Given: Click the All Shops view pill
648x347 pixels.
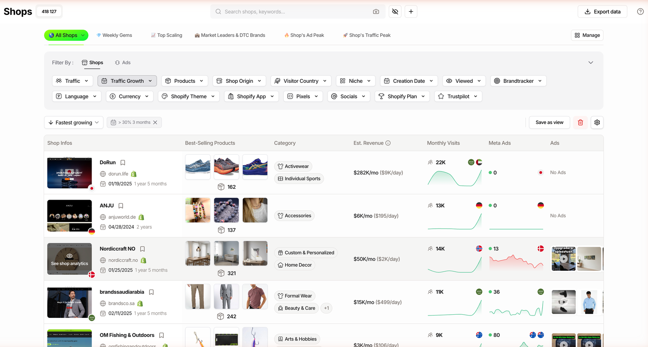Looking at the screenshot, I should pyautogui.click(x=66, y=35).
